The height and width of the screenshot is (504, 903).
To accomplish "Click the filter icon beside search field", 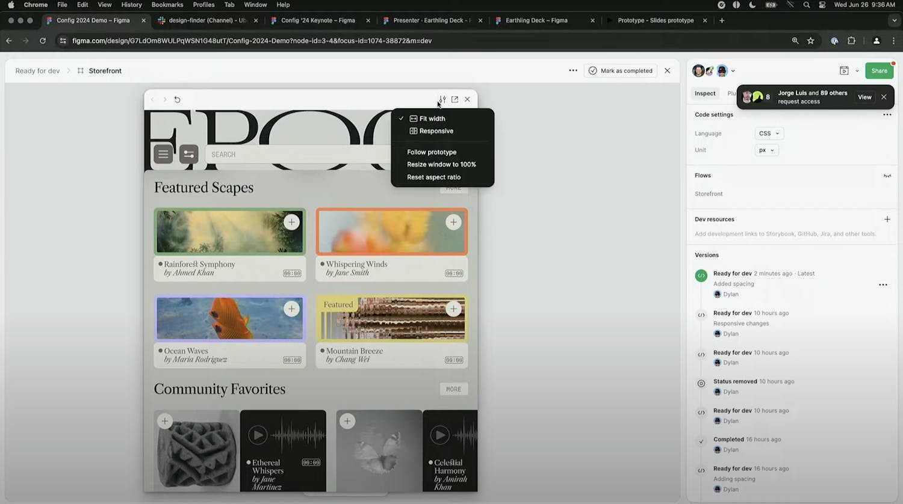I will click(x=188, y=155).
